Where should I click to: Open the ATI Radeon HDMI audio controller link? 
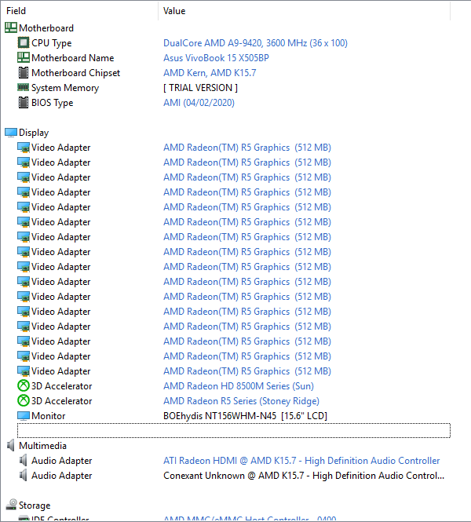[x=301, y=461]
